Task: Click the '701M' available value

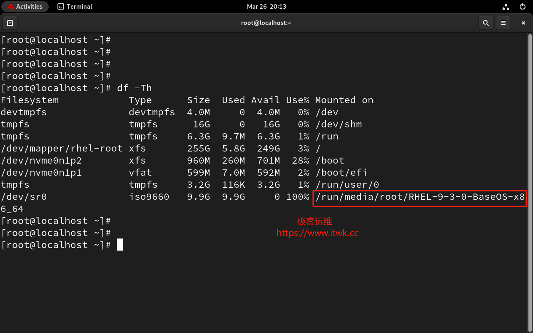Action: [269, 161]
